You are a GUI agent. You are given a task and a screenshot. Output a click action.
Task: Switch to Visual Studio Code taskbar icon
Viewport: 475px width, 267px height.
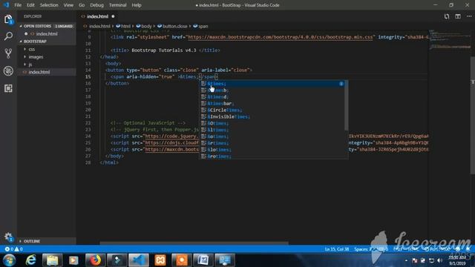click(x=139, y=260)
